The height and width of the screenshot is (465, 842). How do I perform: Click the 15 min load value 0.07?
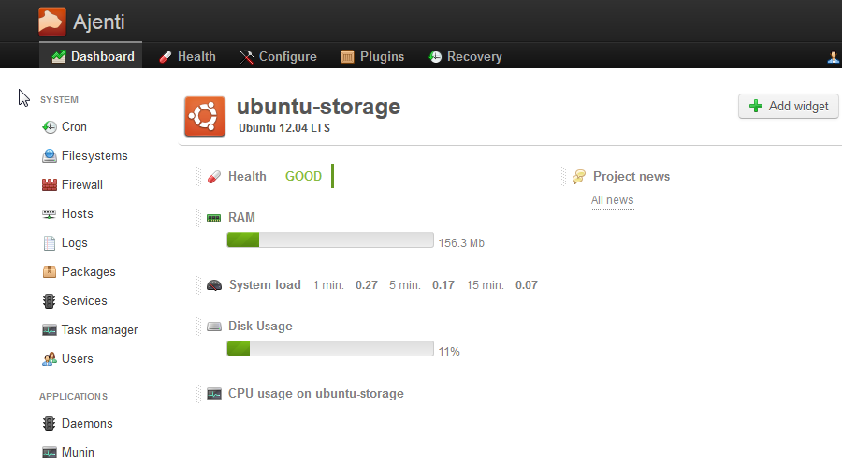pyautogui.click(x=526, y=285)
